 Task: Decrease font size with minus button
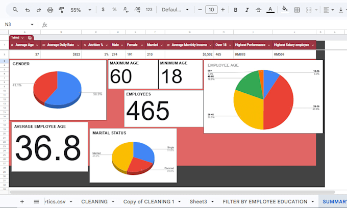coord(200,10)
